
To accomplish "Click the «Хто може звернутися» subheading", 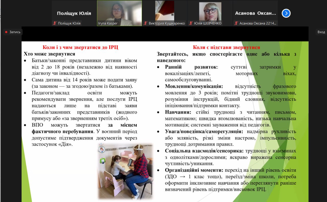I will click(49, 54).
